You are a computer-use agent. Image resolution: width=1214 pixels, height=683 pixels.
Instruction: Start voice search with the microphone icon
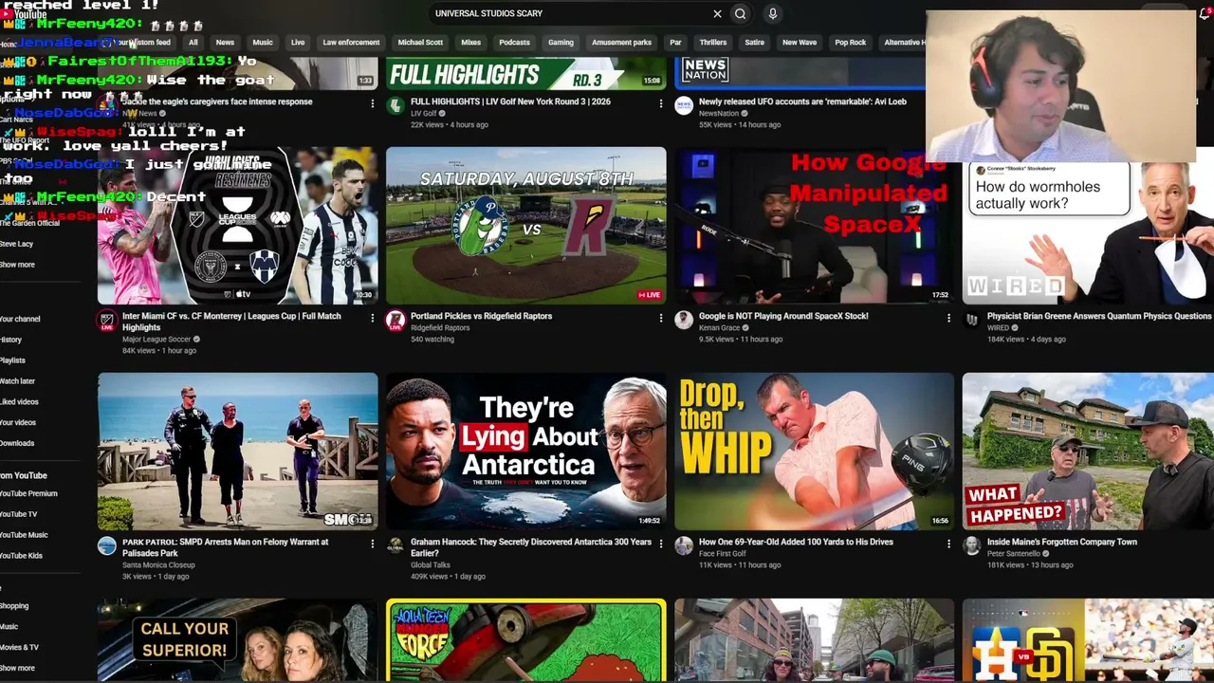773,13
